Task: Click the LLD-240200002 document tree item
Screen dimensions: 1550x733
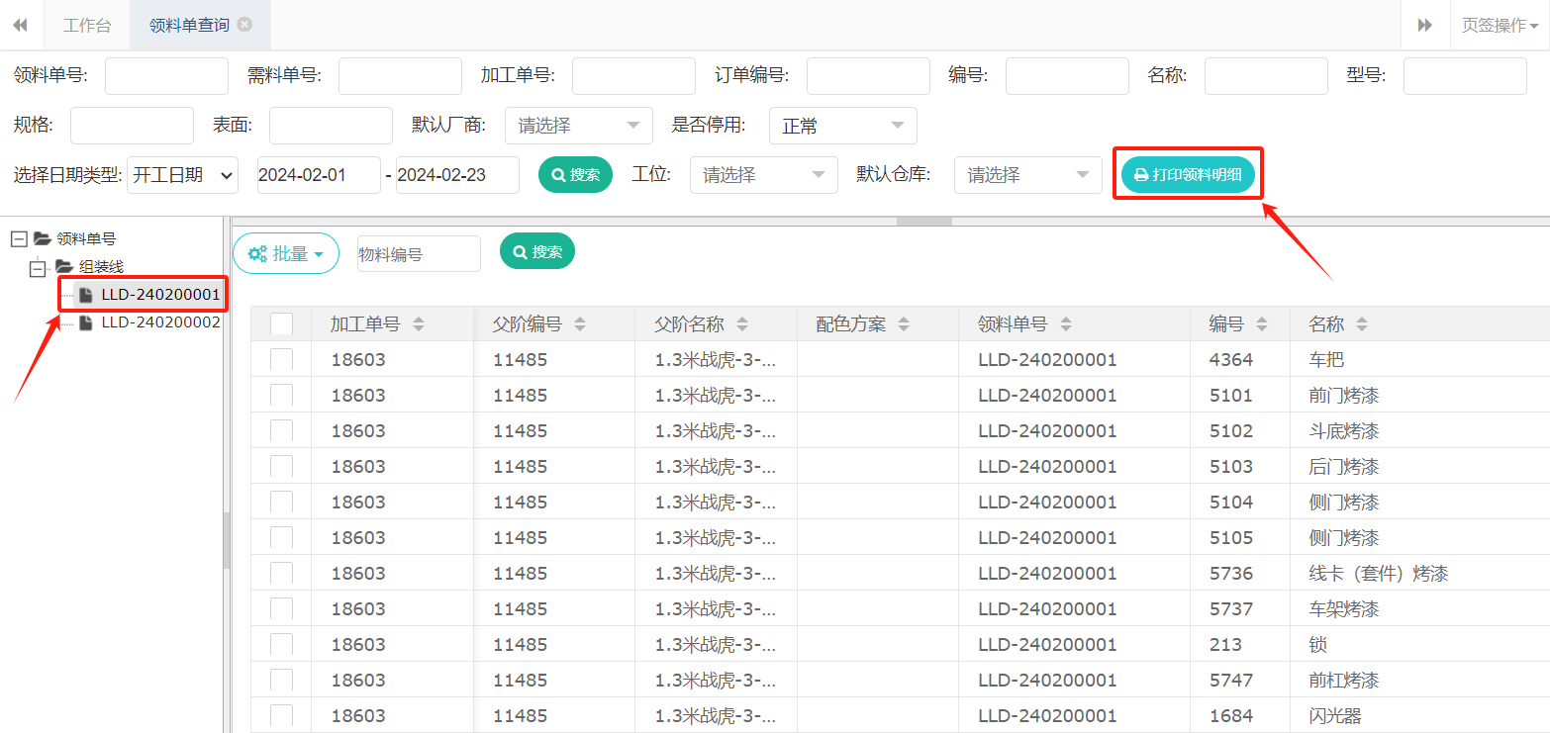Action: tap(159, 322)
